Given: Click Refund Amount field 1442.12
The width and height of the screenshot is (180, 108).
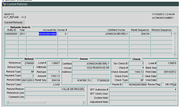Looking at the screenshot, I should tap(54, 76).
